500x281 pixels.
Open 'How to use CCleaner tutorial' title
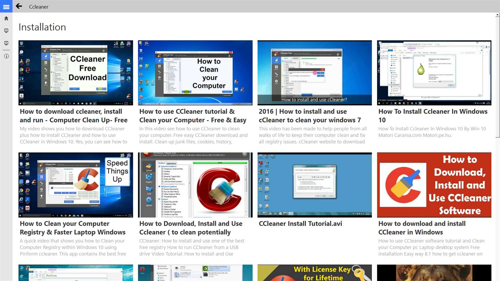tap(193, 116)
